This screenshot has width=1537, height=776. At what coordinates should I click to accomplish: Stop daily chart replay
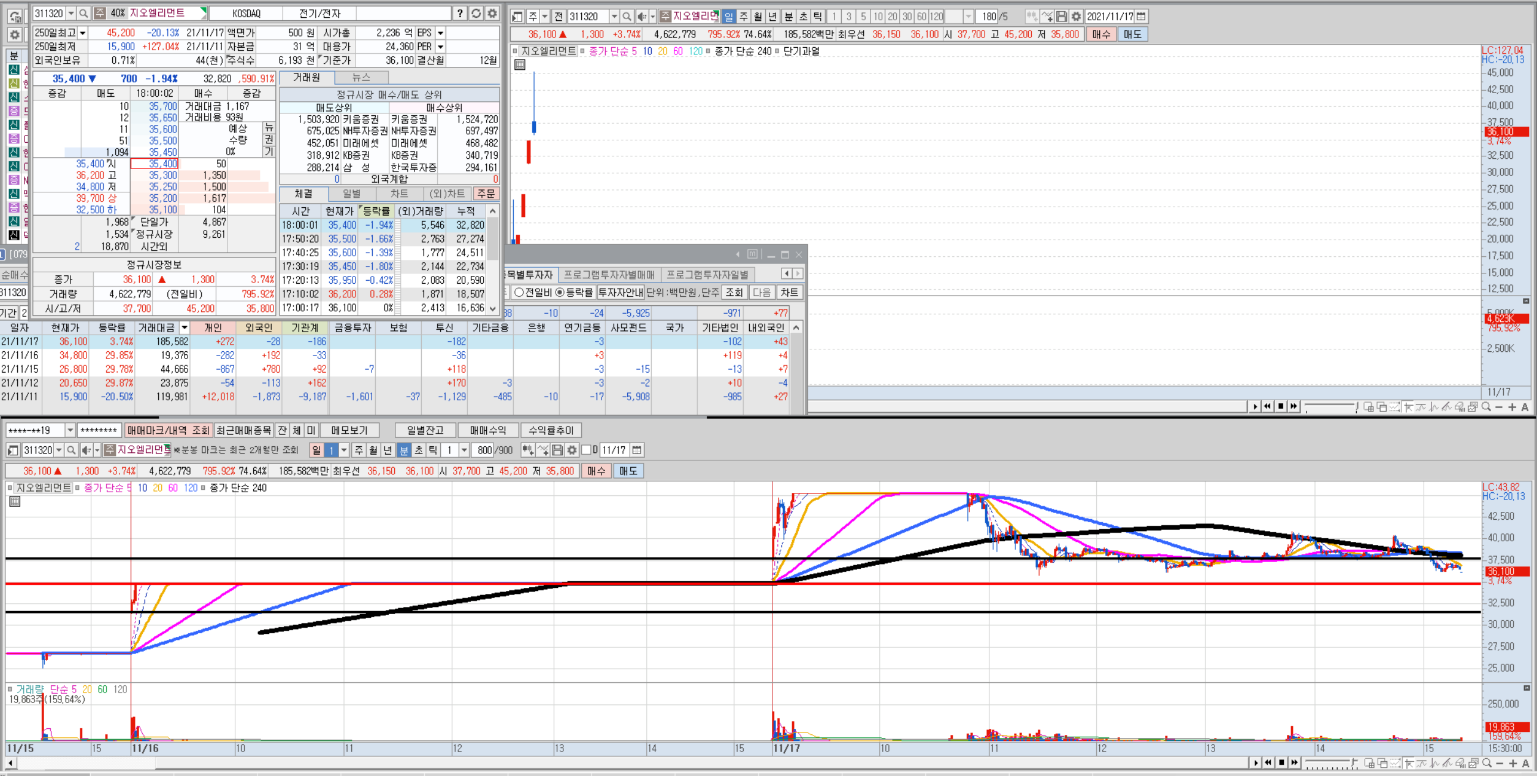tap(1281, 406)
